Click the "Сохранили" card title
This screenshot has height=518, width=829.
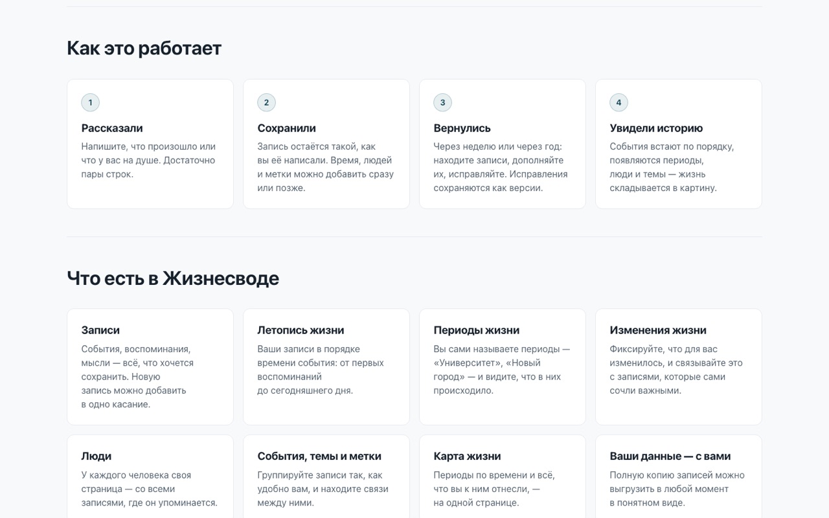pos(286,128)
